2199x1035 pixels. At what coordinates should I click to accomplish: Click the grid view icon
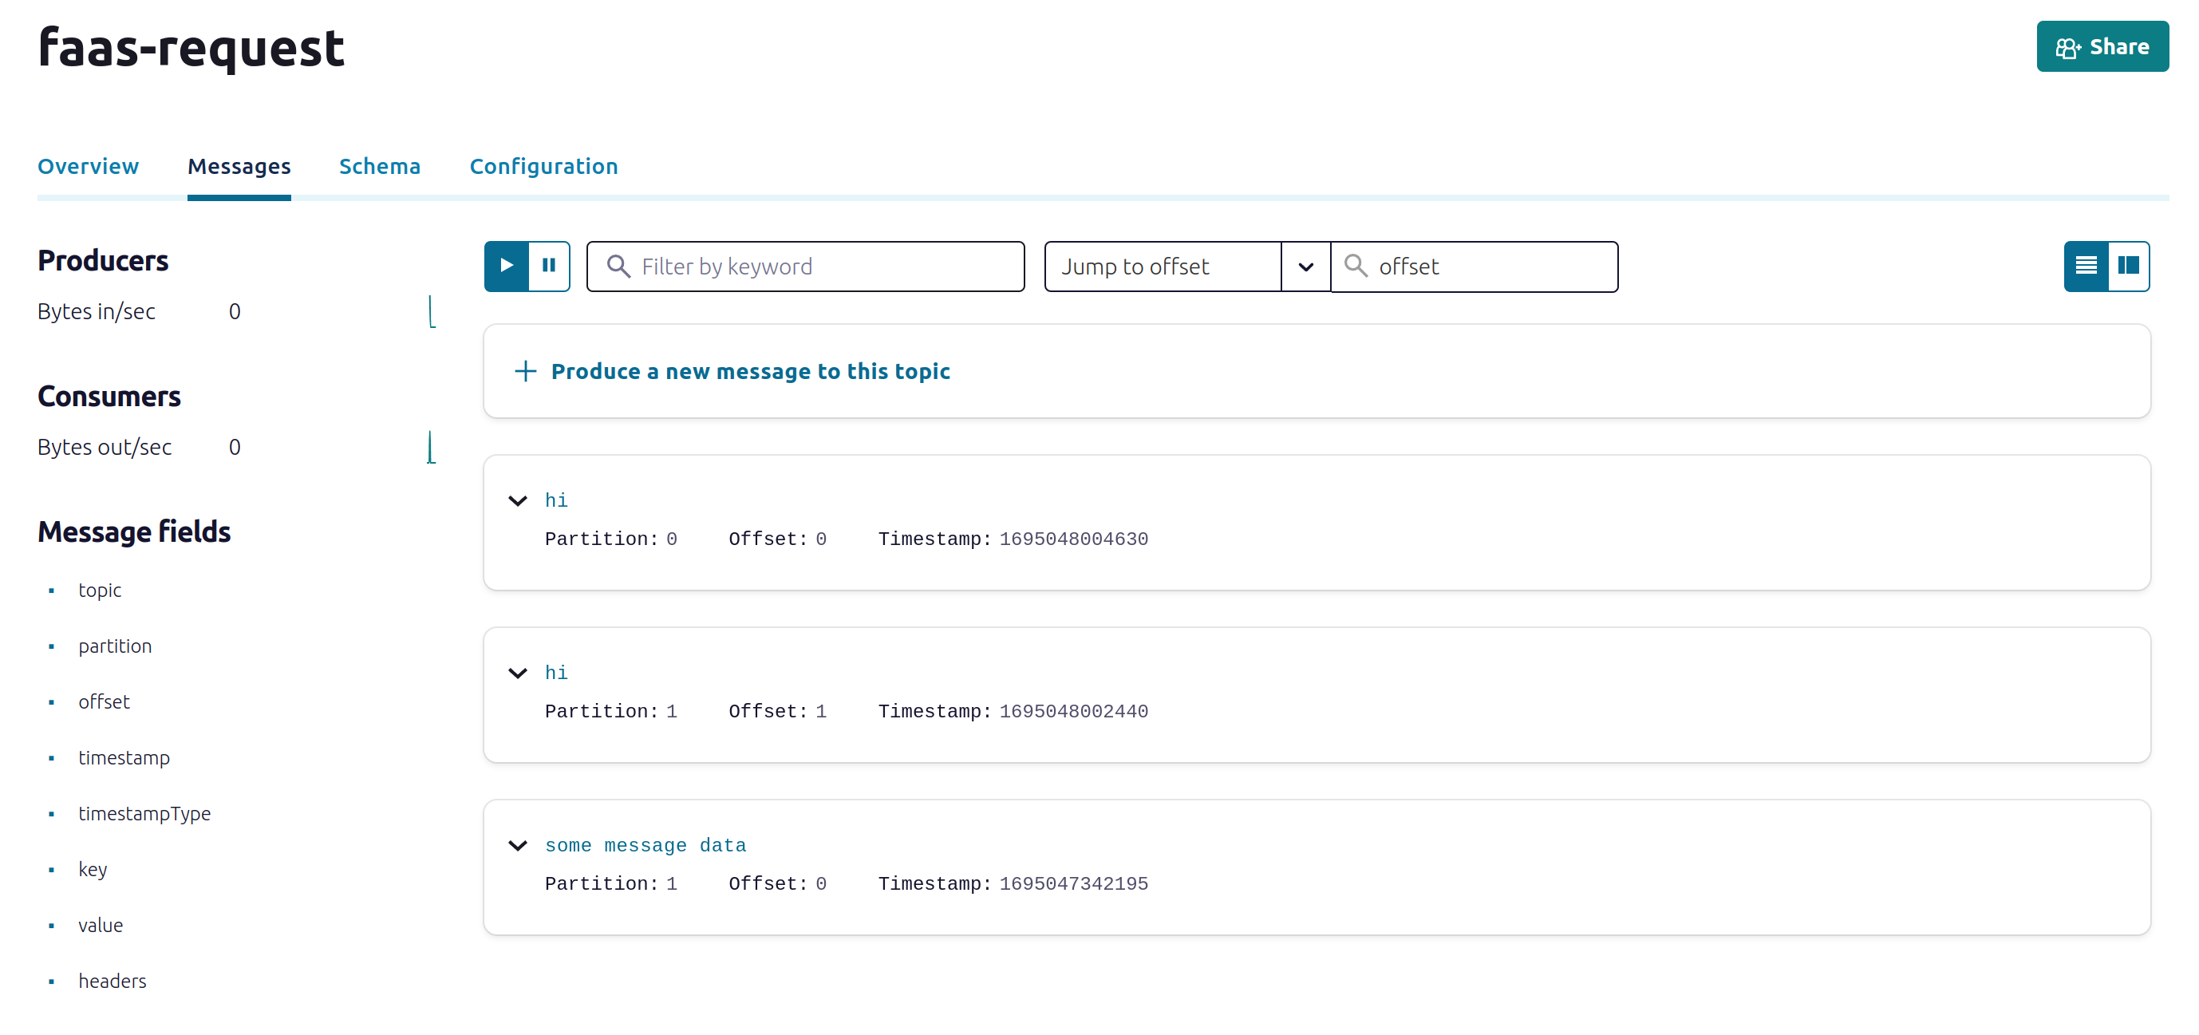pos(2129,265)
